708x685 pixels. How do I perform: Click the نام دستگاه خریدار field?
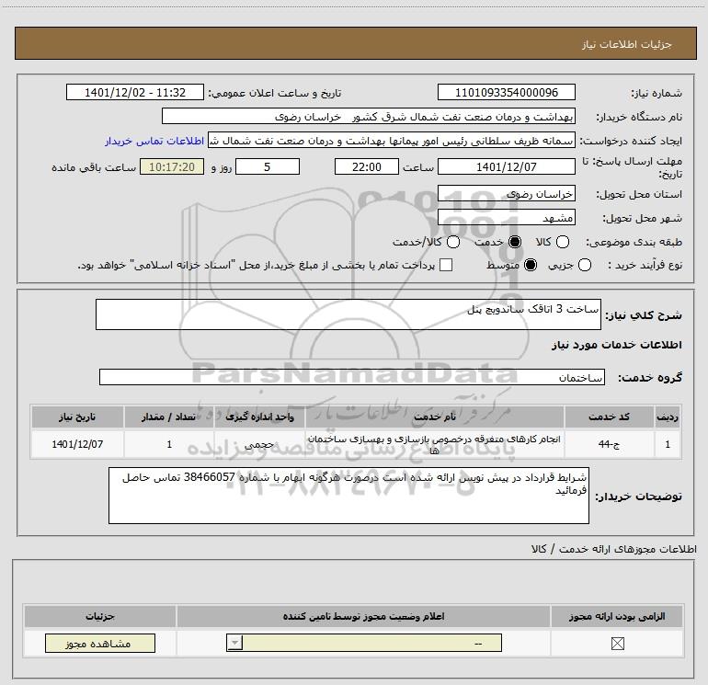pos(369,117)
